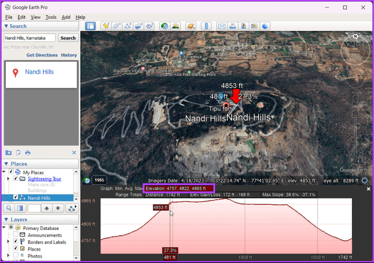This screenshot has height=263, width=374.
Task: Uncheck the Sightseeing Tour checkbox
Action: (x=15, y=179)
